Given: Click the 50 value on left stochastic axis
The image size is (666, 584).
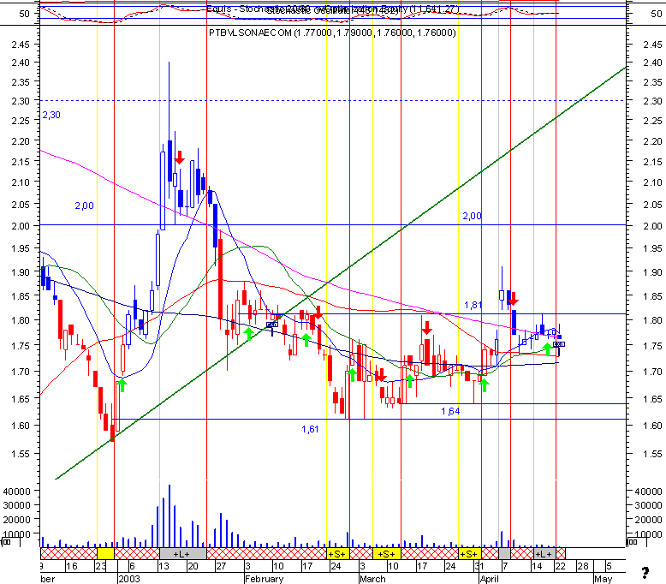Looking at the screenshot, I should pos(24,14).
